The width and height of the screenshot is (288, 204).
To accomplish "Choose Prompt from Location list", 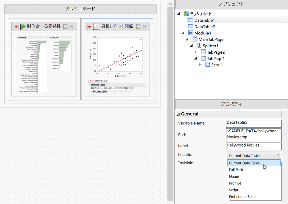I will 254,183.
